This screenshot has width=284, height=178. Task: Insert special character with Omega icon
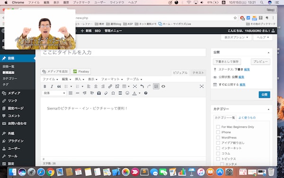click(x=113, y=93)
